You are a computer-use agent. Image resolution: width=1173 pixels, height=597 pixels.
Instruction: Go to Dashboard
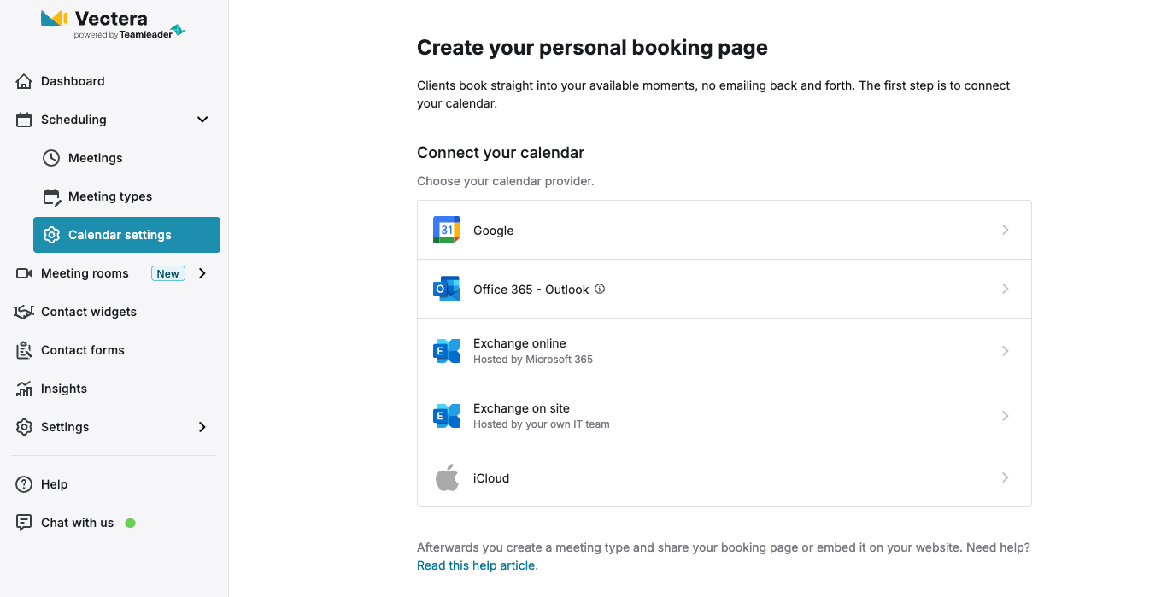coord(73,81)
